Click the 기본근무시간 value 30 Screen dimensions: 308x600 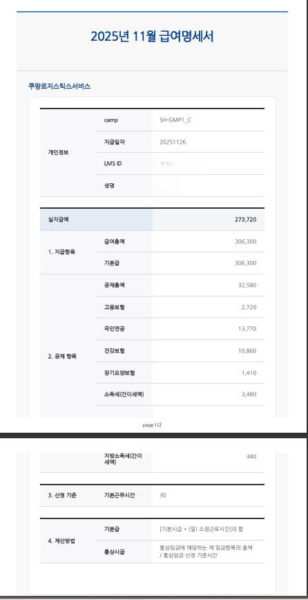point(163,496)
